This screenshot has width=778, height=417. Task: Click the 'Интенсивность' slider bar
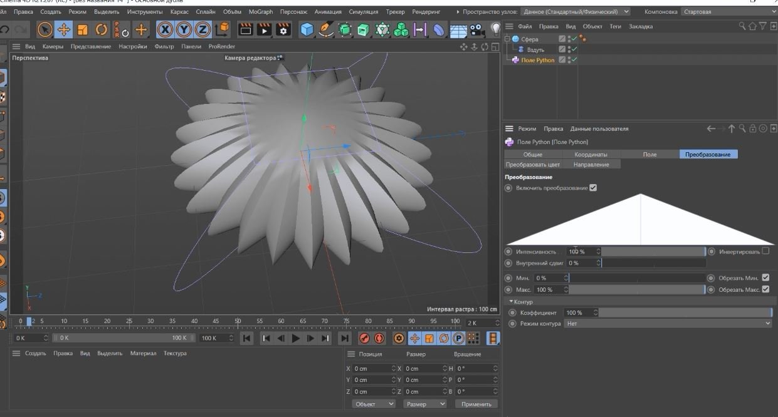tap(653, 251)
